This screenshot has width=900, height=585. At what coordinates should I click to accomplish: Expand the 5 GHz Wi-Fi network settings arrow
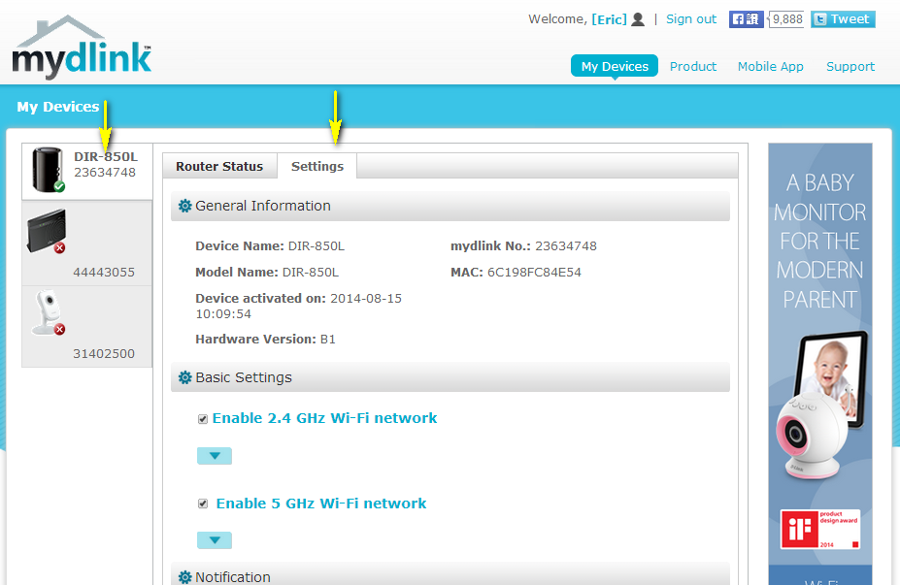(215, 540)
